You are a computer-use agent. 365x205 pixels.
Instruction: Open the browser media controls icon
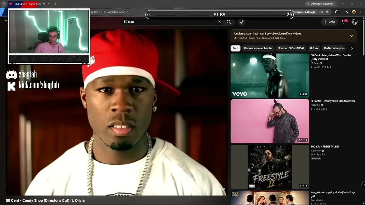click(x=347, y=12)
